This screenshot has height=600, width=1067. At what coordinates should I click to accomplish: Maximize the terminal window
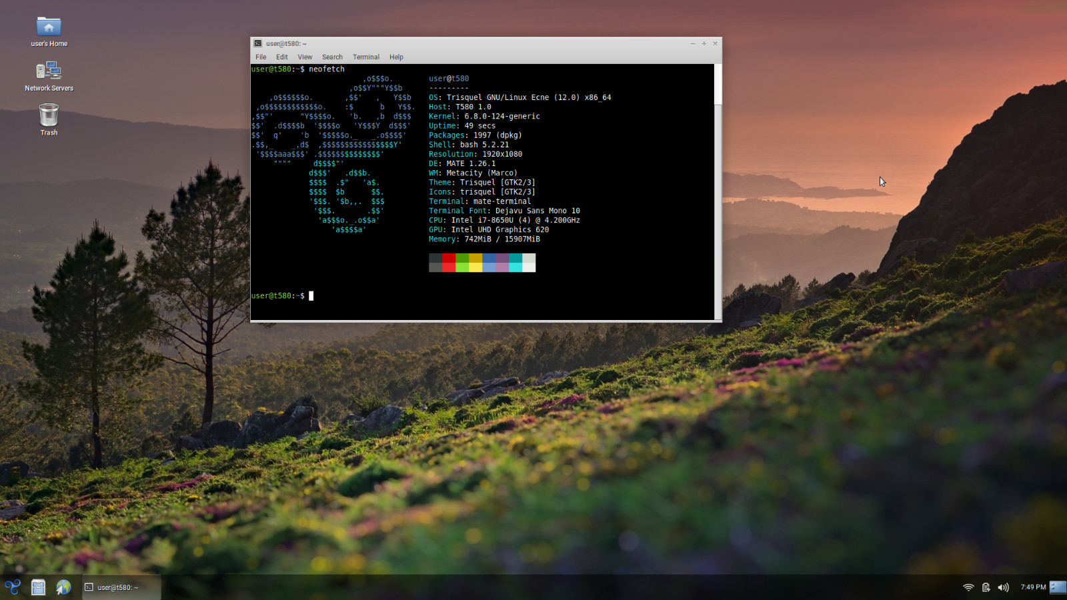[x=704, y=43]
